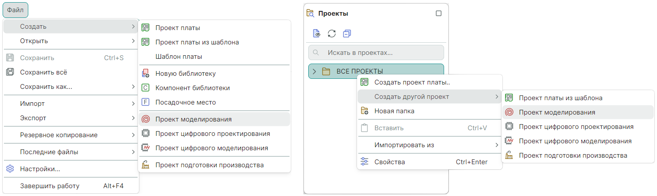The height and width of the screenshot is (196, 657).
Task: Click the Вставить clipboard icon
Action: point(365,128)
